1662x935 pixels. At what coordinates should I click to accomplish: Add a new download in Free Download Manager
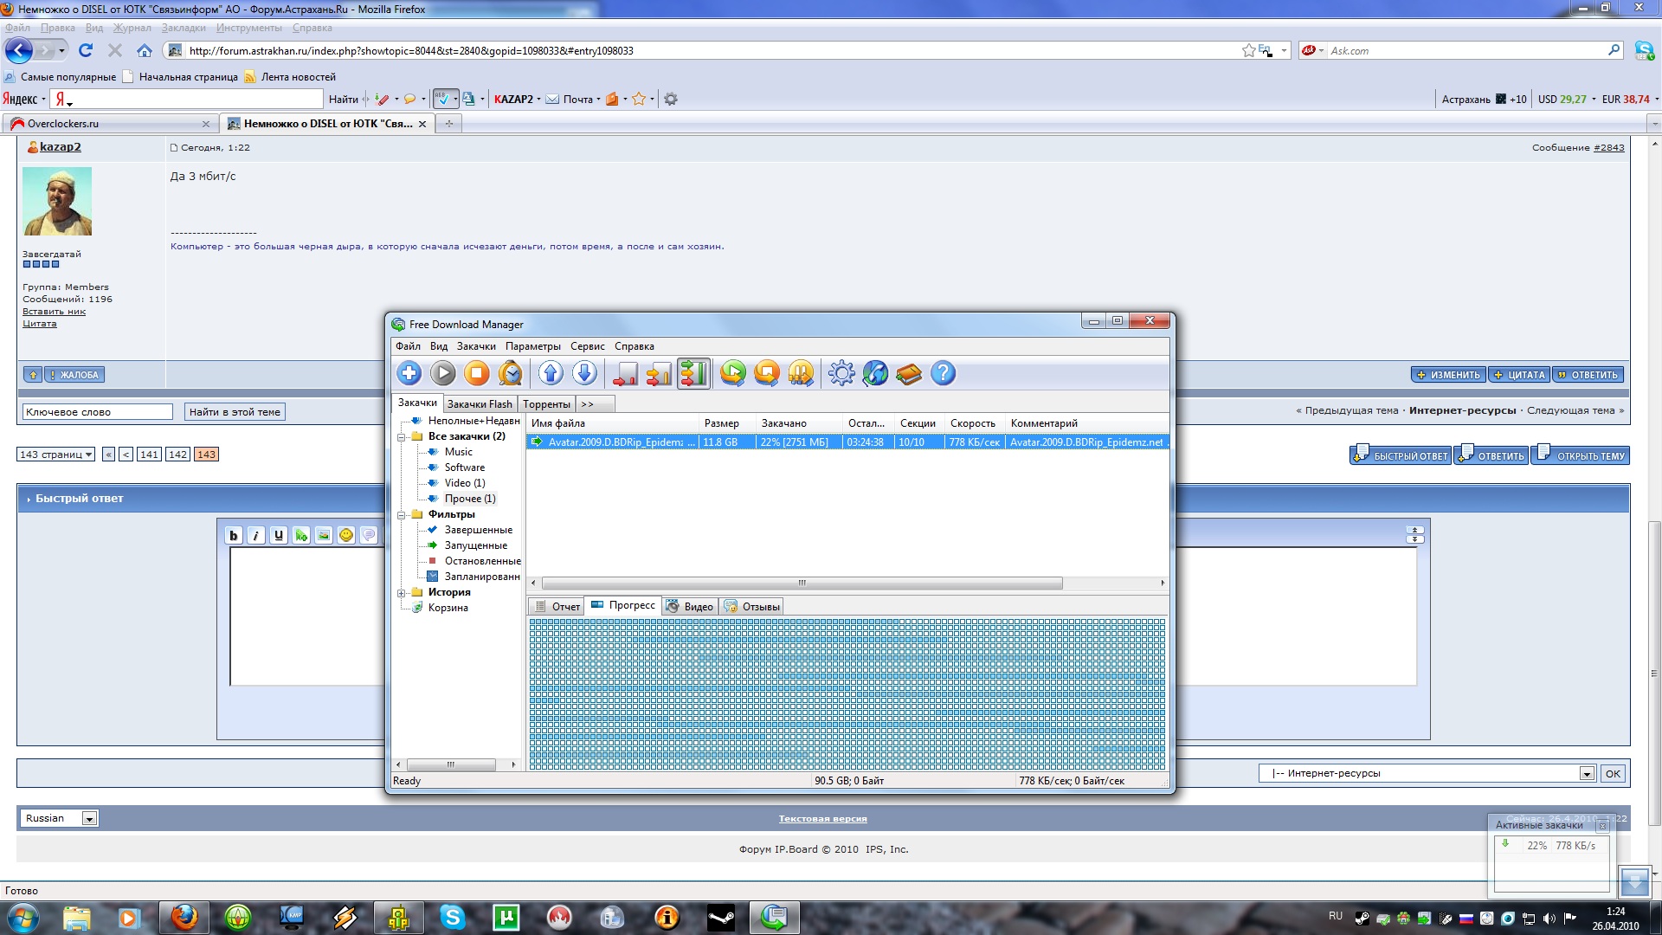pyautogui.click(x=409, y=373)
